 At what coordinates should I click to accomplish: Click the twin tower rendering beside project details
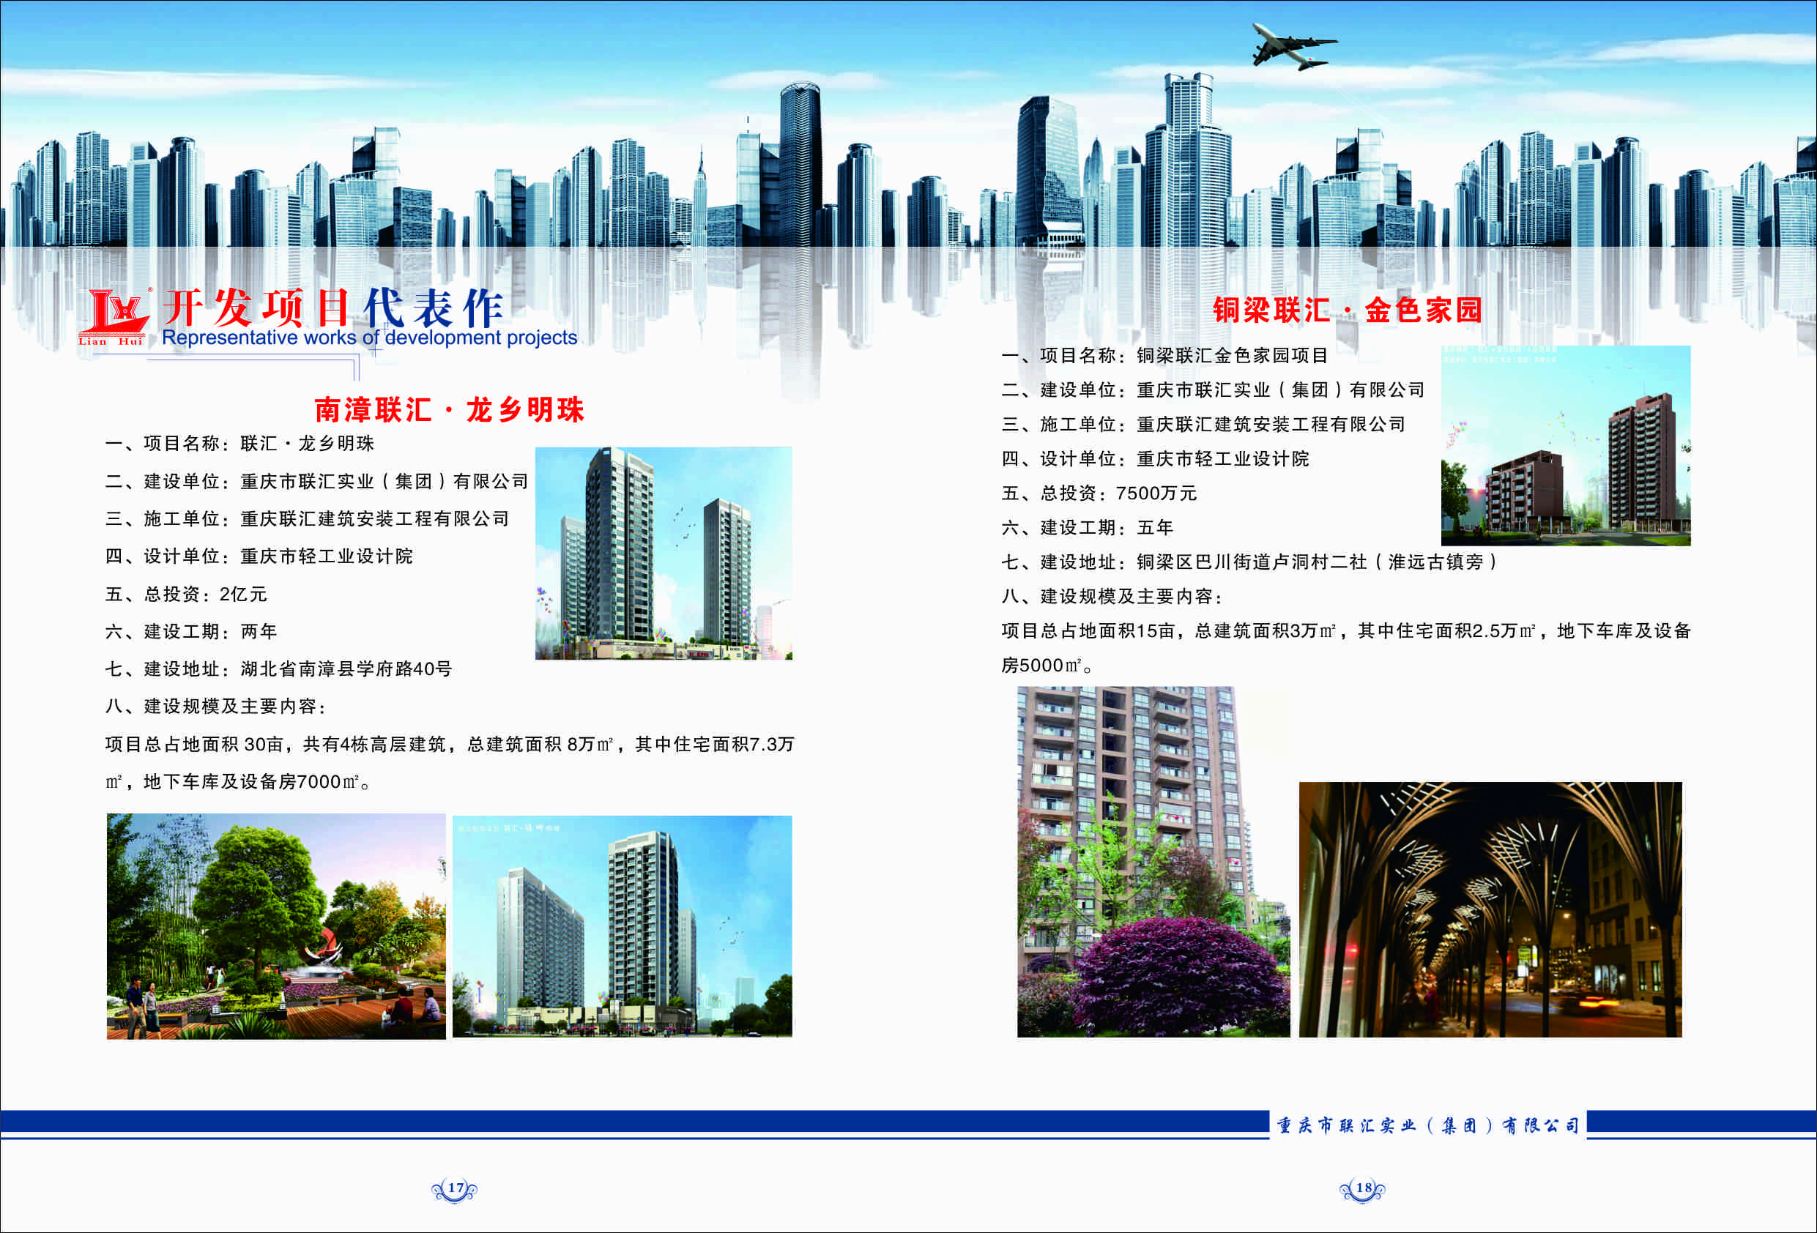point(663,553)
